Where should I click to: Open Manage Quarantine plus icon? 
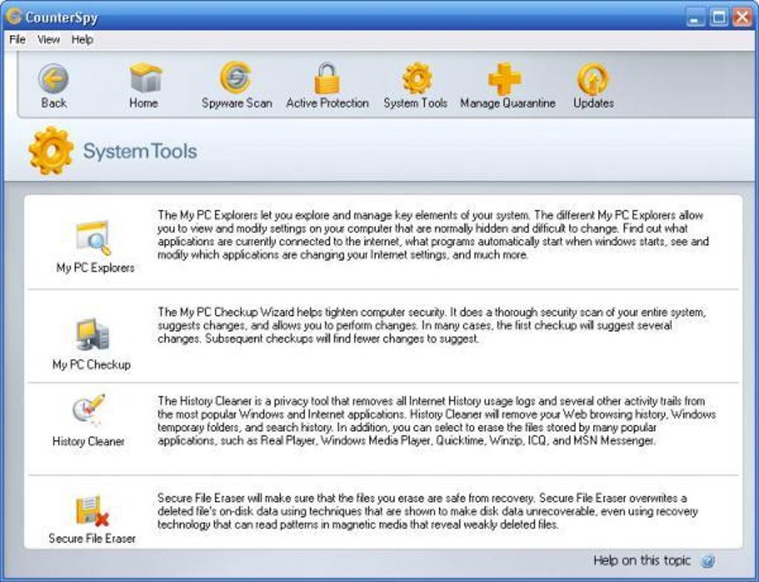(x=505, y=78)
